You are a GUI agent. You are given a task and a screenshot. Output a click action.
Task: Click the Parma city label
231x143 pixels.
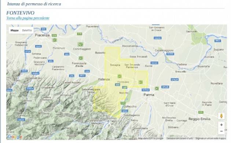click(x=149, y=95)
